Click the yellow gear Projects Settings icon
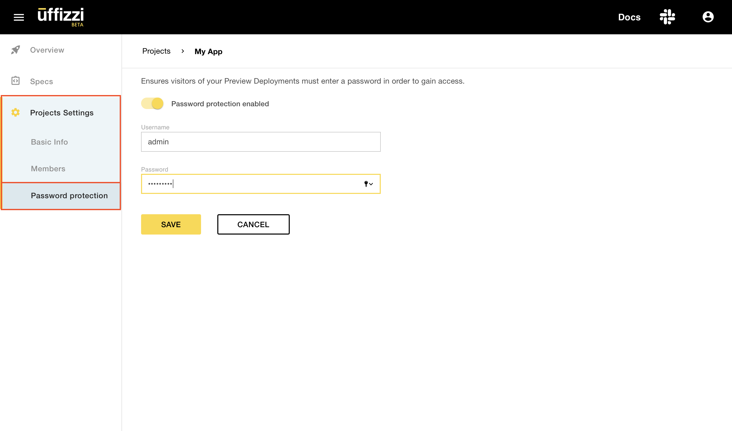The image size is (732, 431). (x=16, y=112)
